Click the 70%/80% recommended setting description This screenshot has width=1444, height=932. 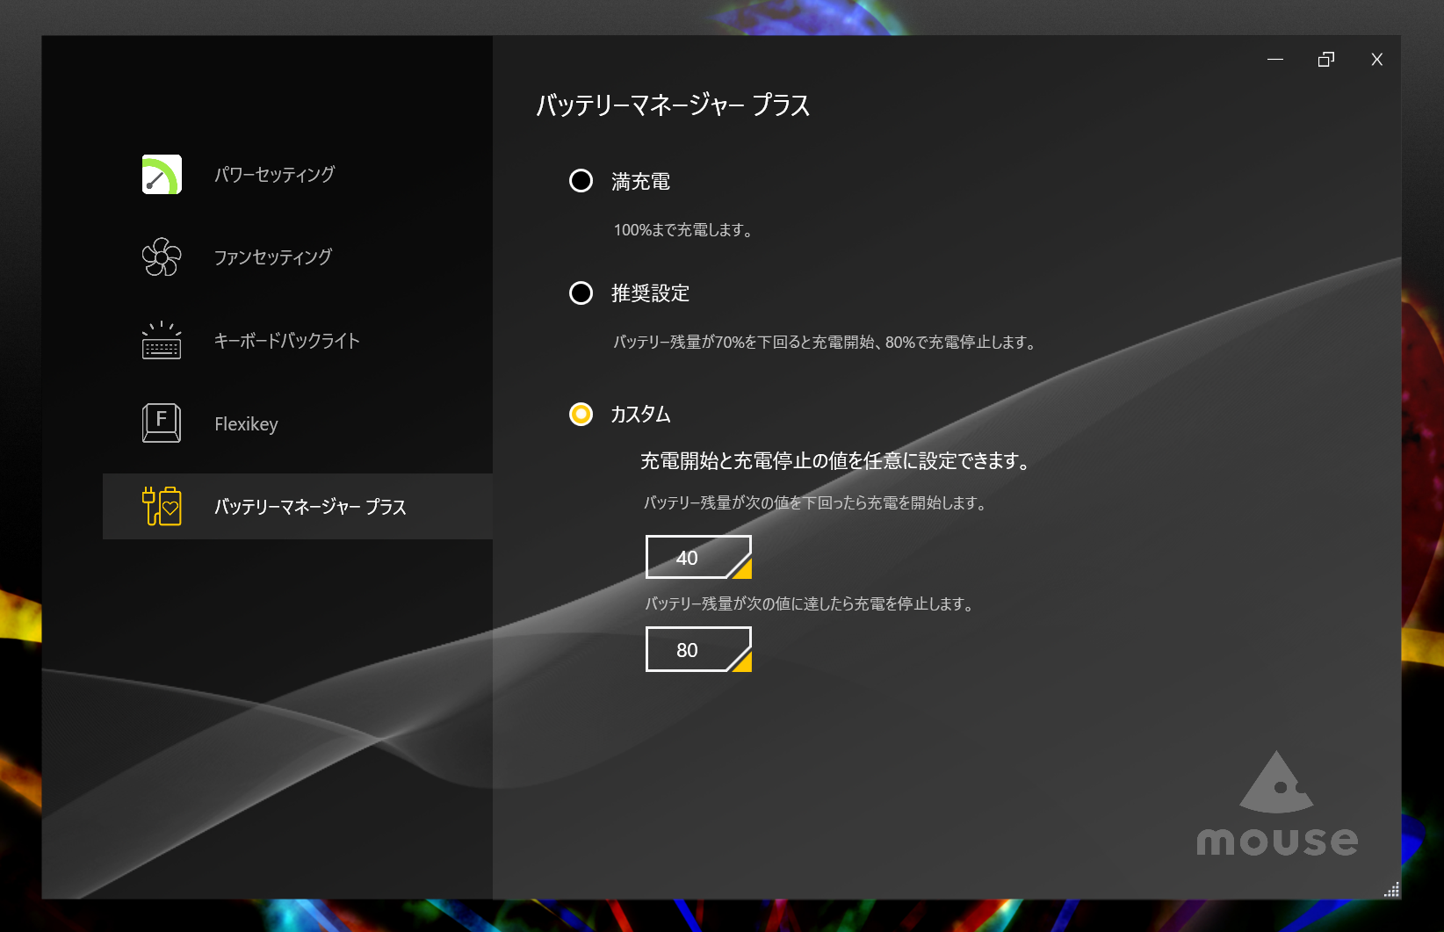point(825,342)
